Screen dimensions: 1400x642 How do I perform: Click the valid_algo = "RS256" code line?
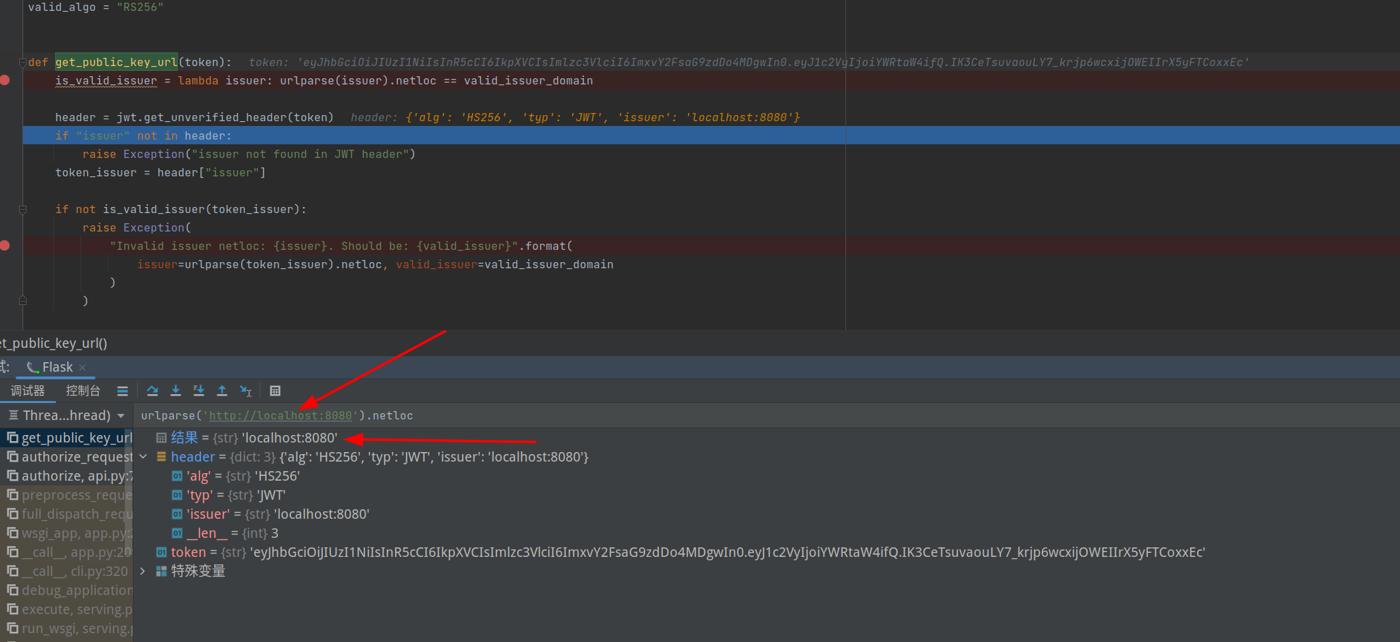[x=96, y=7]
